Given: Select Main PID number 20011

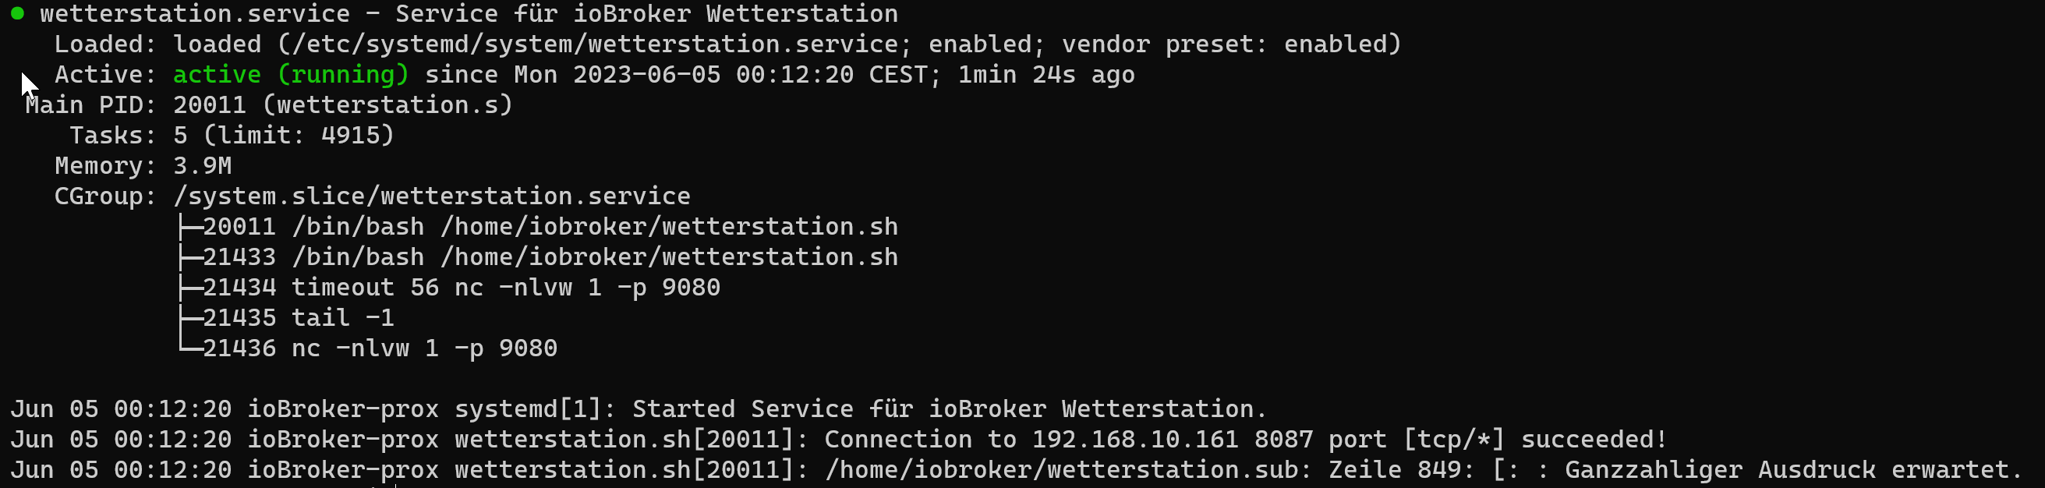Looking at the screenshot, I should [210, 104].
